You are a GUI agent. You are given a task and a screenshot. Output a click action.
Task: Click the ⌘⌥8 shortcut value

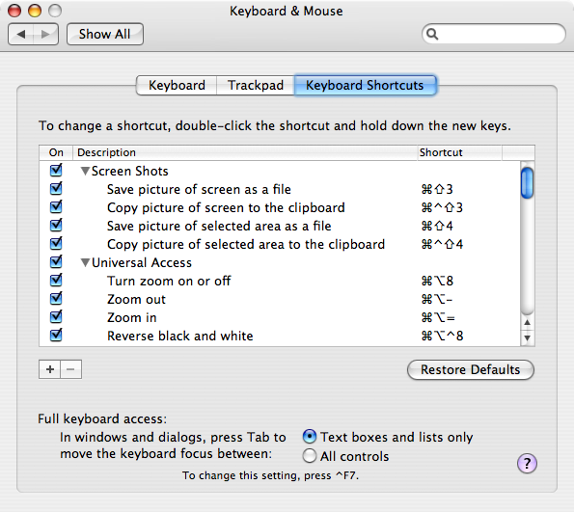437,281
